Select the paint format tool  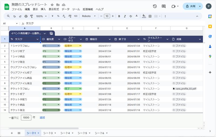(x=32, y=16)
